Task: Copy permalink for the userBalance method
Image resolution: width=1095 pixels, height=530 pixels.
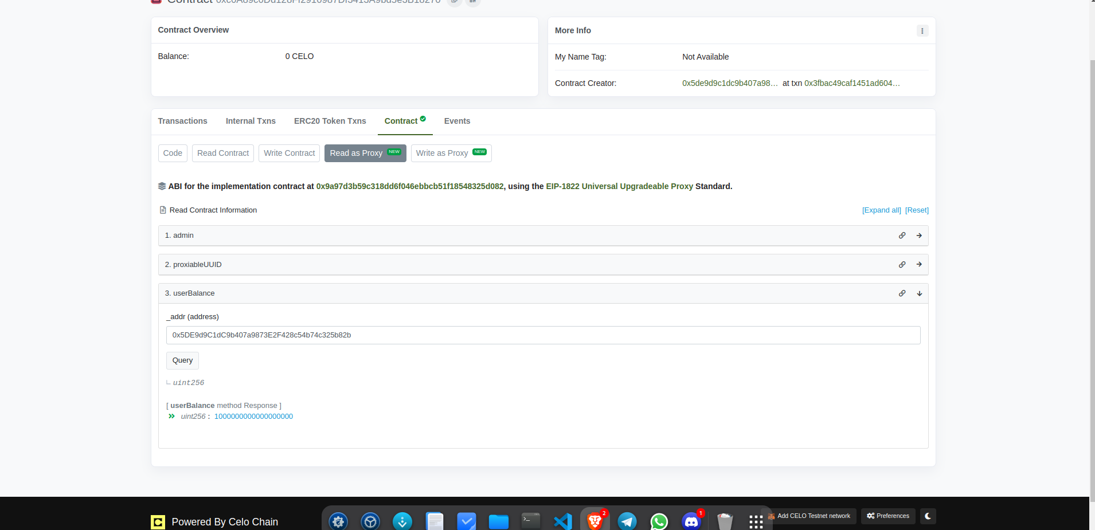Action: pos(902,293)
